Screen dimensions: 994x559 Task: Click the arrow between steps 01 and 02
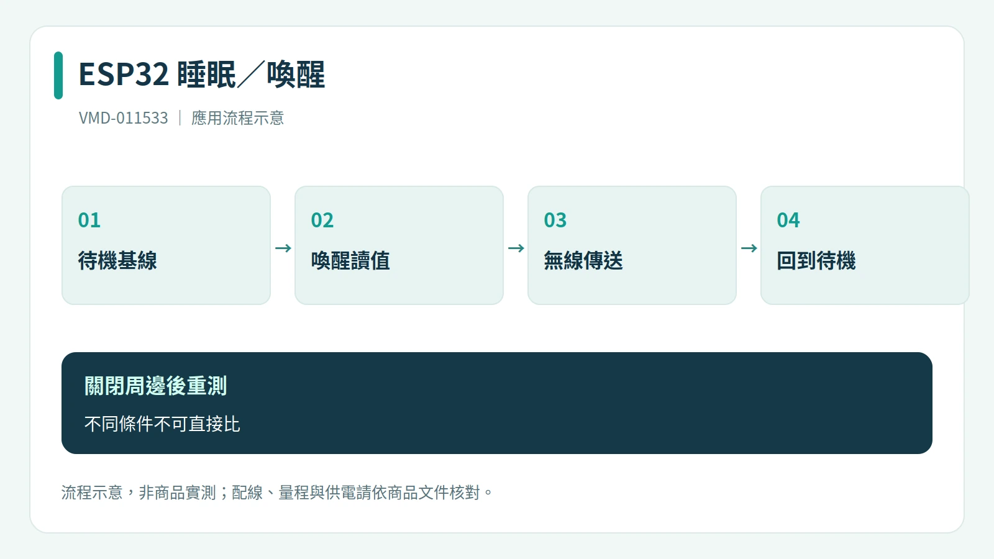coord(283,248)
